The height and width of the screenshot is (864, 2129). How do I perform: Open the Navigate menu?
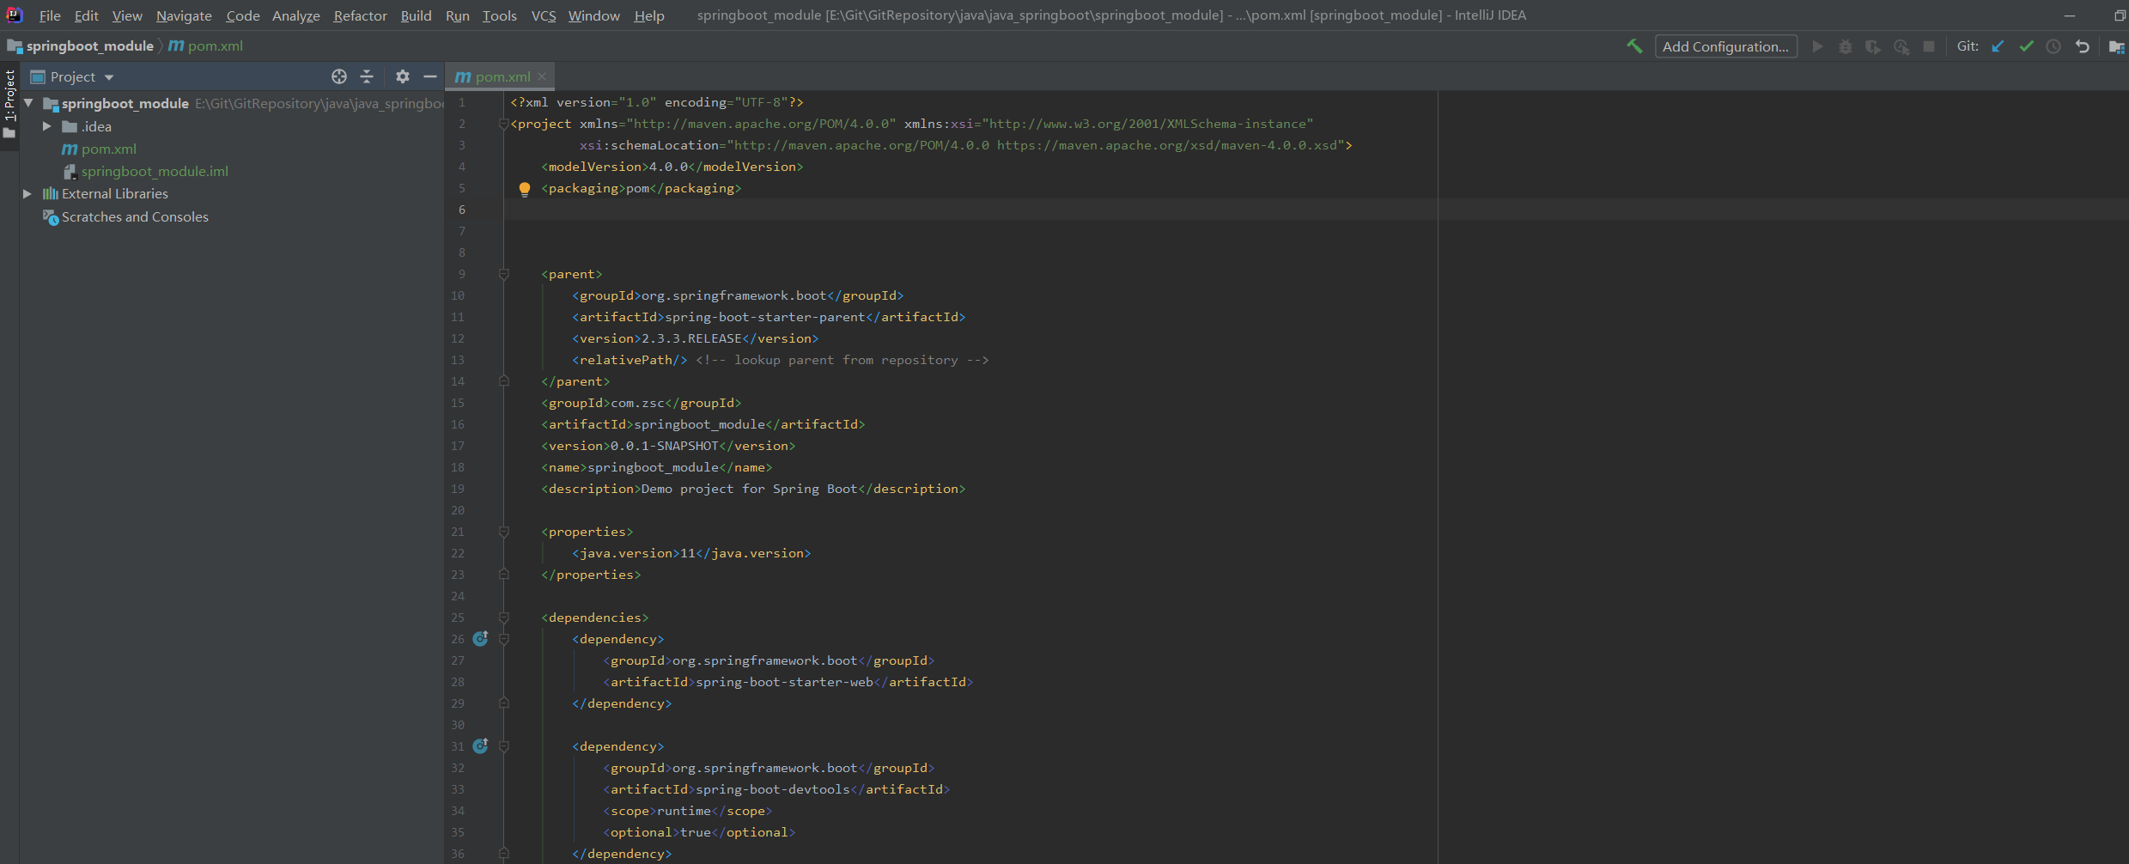184,15
